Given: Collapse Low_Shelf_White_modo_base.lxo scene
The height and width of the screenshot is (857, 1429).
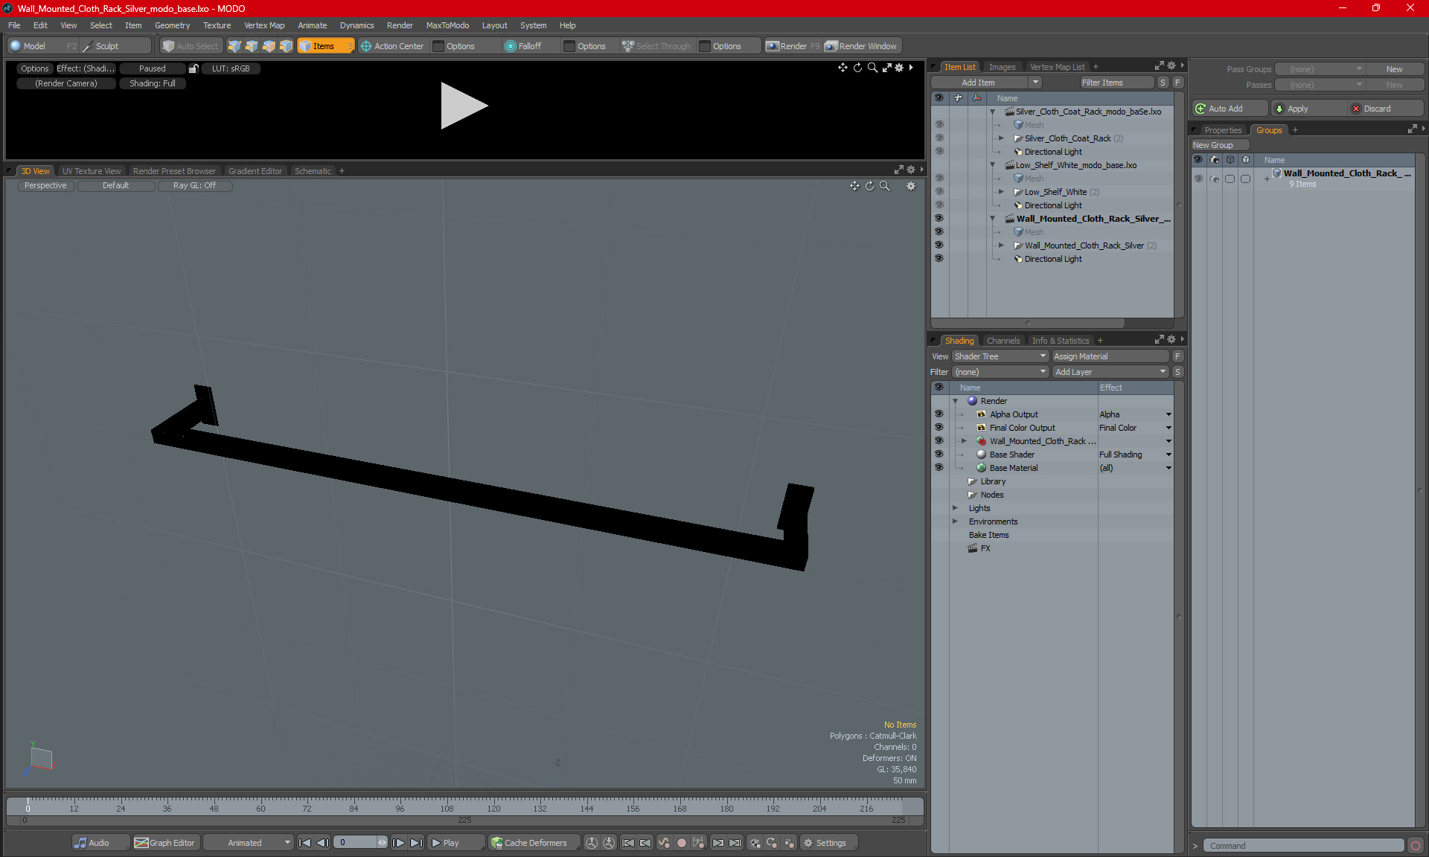Looking at the screenshot, I should 992,165.
